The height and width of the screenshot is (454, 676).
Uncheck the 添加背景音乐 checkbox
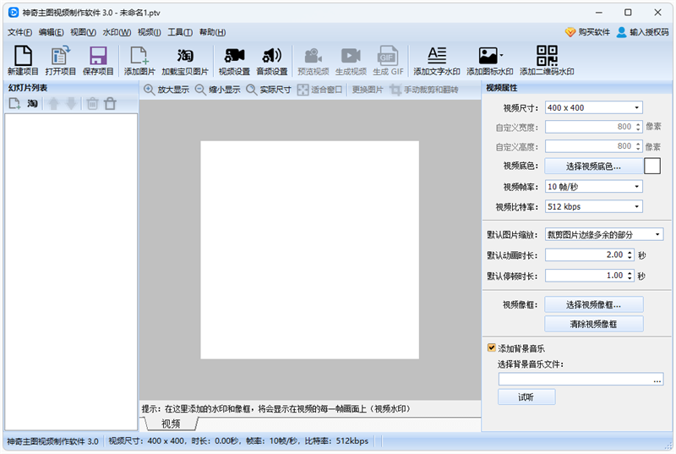(492, 347)
